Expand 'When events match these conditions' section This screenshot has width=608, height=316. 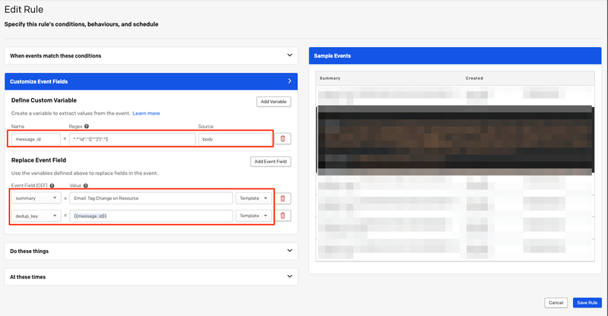click(x=151, y=55)
